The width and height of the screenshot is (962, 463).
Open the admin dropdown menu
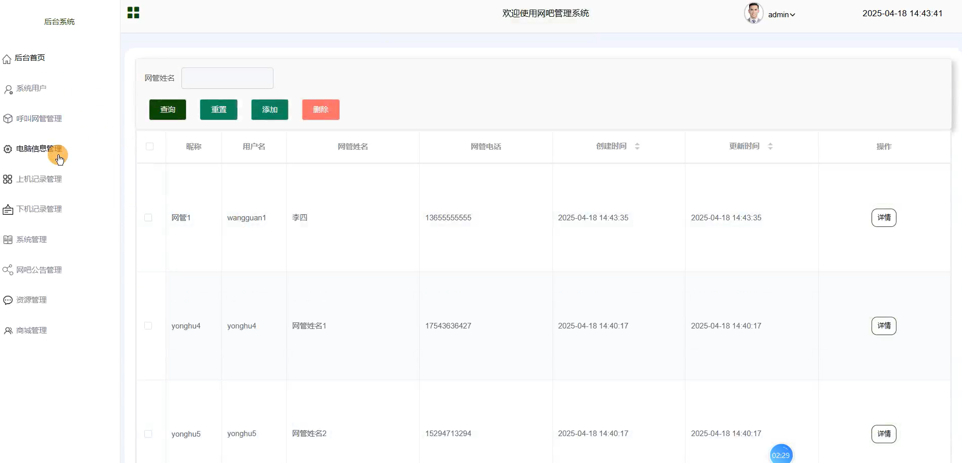[782, 15]
